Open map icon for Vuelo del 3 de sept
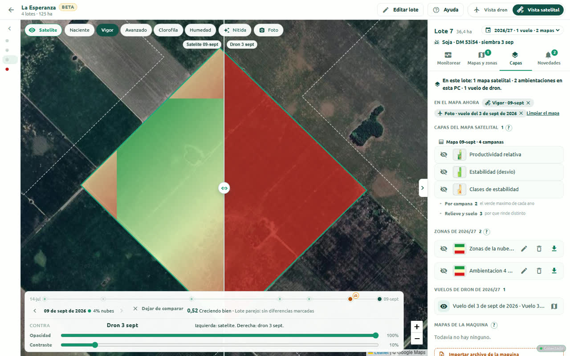Screen dimensions: 570x356 (x=554, y=306)
